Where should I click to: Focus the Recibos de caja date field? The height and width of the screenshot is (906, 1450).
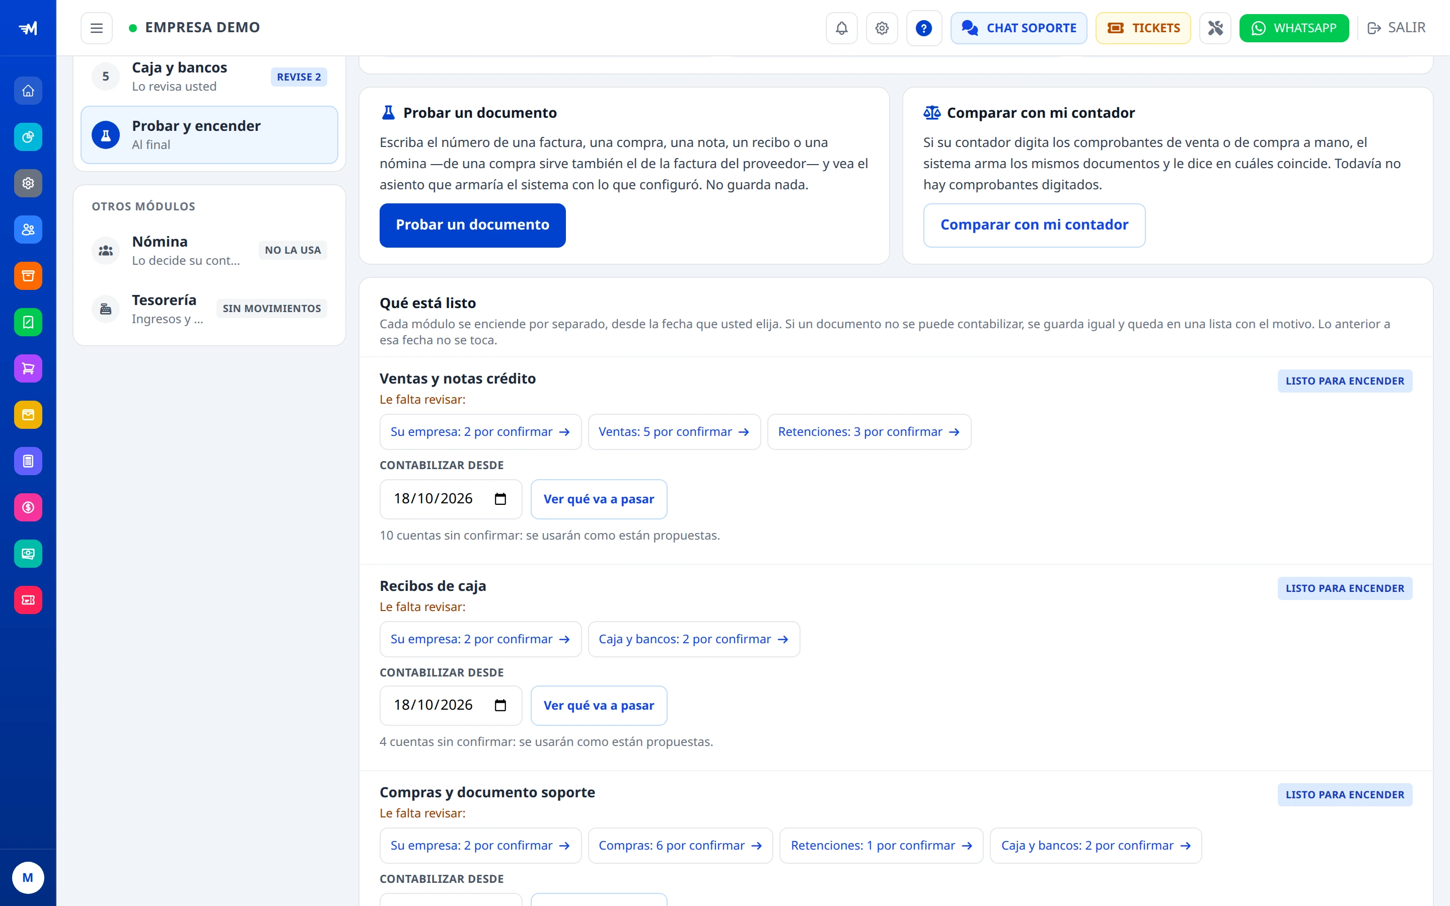[x=451, y=705]
